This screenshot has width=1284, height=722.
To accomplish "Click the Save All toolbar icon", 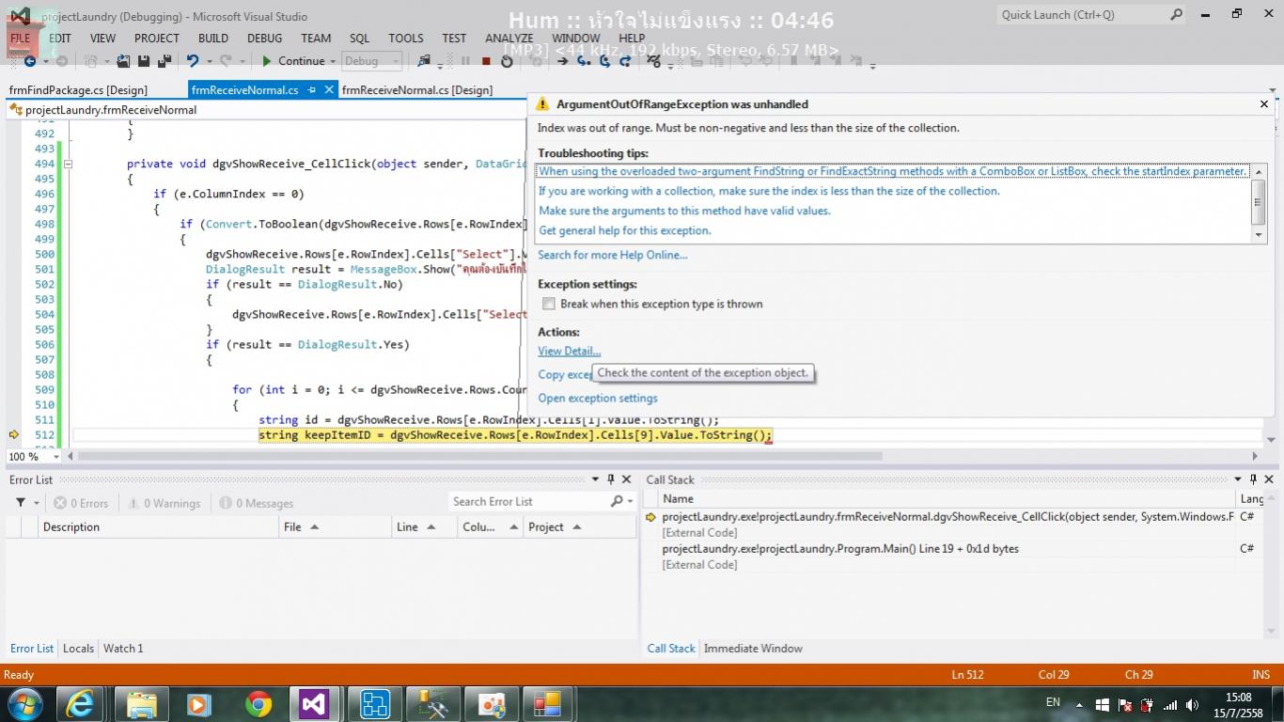I will click(164, 61).
